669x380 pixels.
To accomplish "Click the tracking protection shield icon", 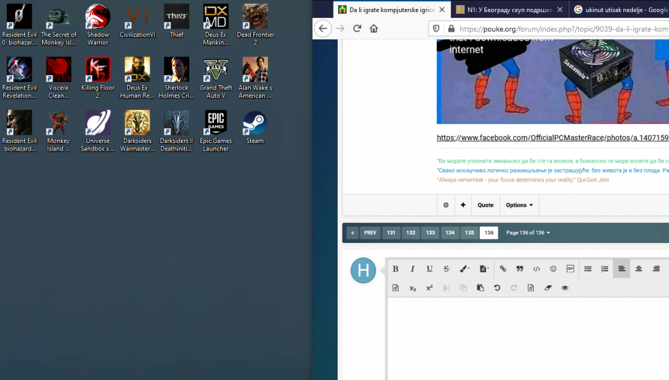I will 436,29.
